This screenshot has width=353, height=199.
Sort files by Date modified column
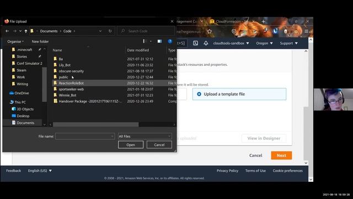click(138, 50)
